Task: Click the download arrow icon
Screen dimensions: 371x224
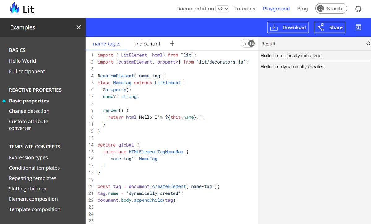Action: point(274,27)
